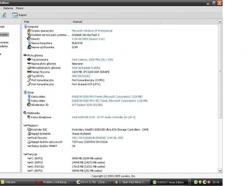Select the TSSTcorp CD/DVDW SH-S162A value
The height and width of the screenshot is (186, 248).
[90, 142]
